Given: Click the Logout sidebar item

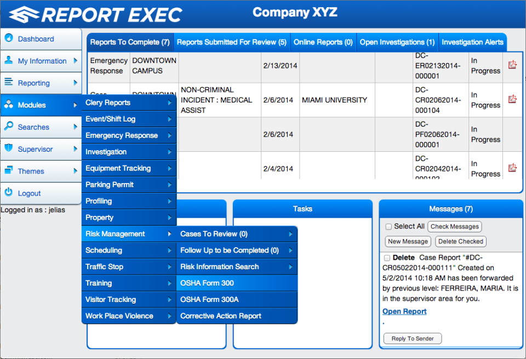Looking at the screenshot, I should [x=41, y=193].
